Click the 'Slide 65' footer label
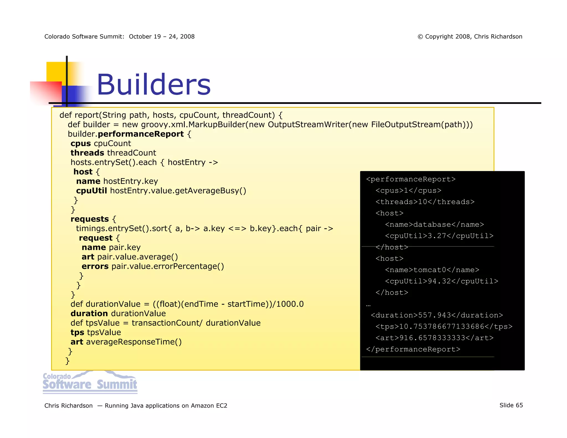567x438 pixels. pos(511,405)
